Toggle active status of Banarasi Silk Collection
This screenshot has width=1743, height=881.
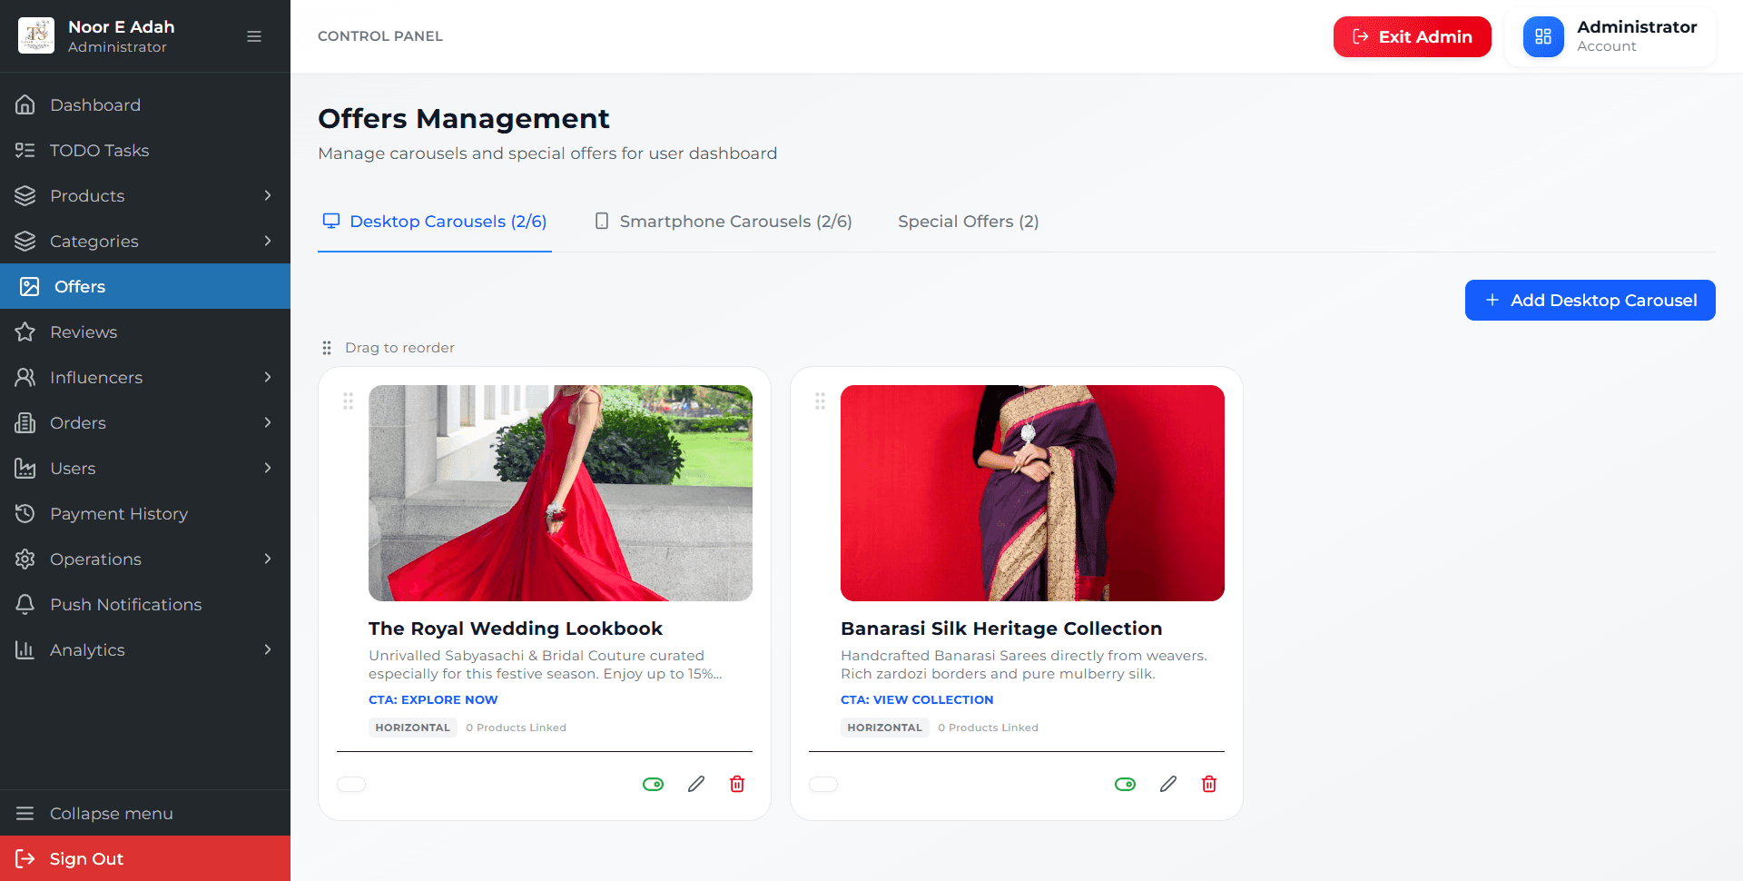(1126, 784)
